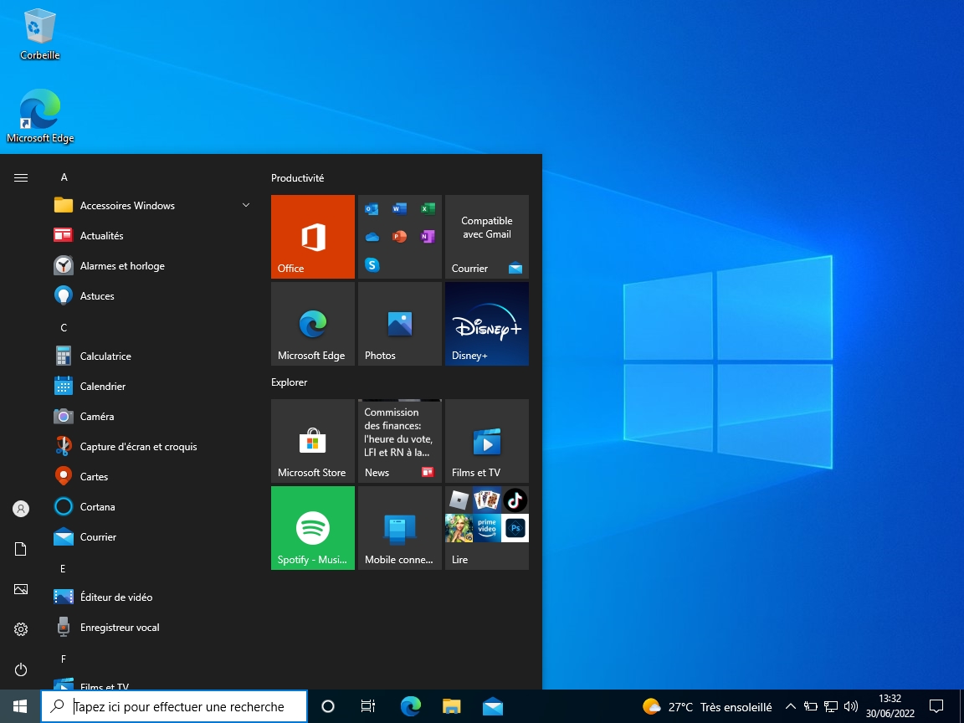Open the Lire games folder tile
The height and width of the screenshot is (723, 964).
pos(487,528)
